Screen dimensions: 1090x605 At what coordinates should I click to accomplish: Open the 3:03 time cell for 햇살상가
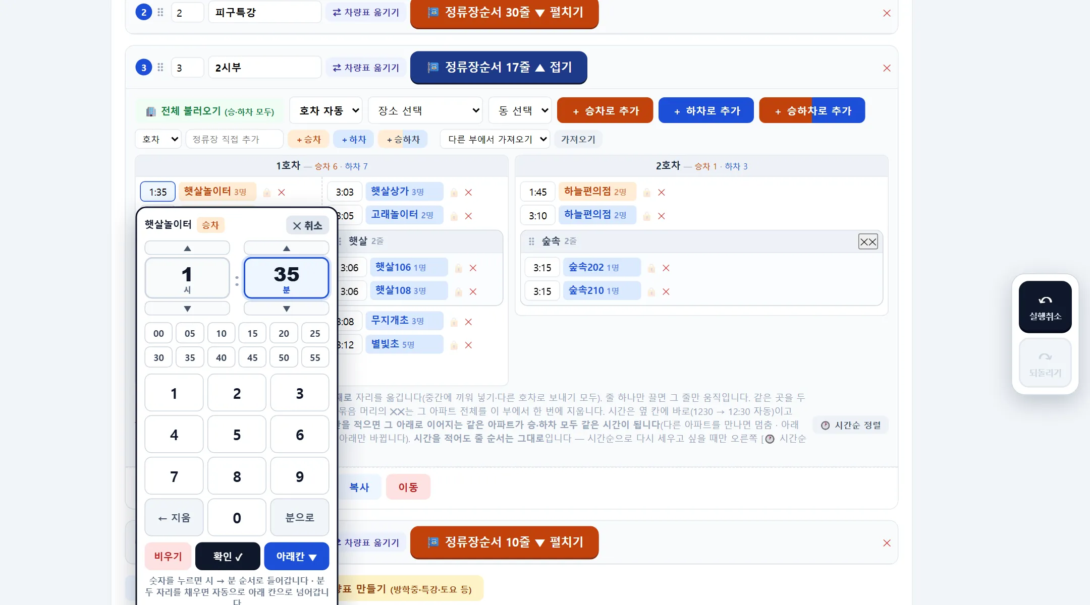tap(345, 192)
